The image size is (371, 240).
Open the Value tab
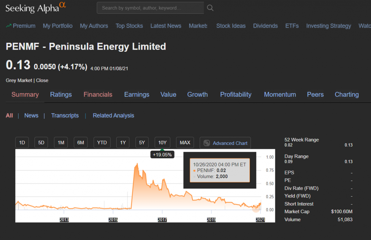pyautogui.click(x=168, y=94)
